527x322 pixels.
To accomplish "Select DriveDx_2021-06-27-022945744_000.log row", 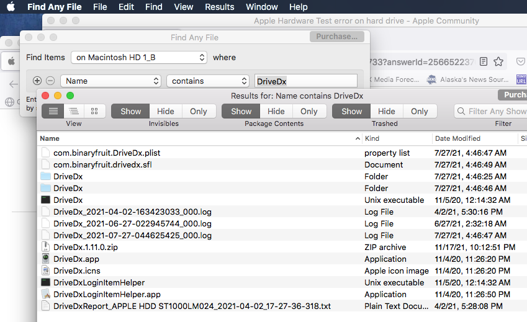I will click(282, 223).
